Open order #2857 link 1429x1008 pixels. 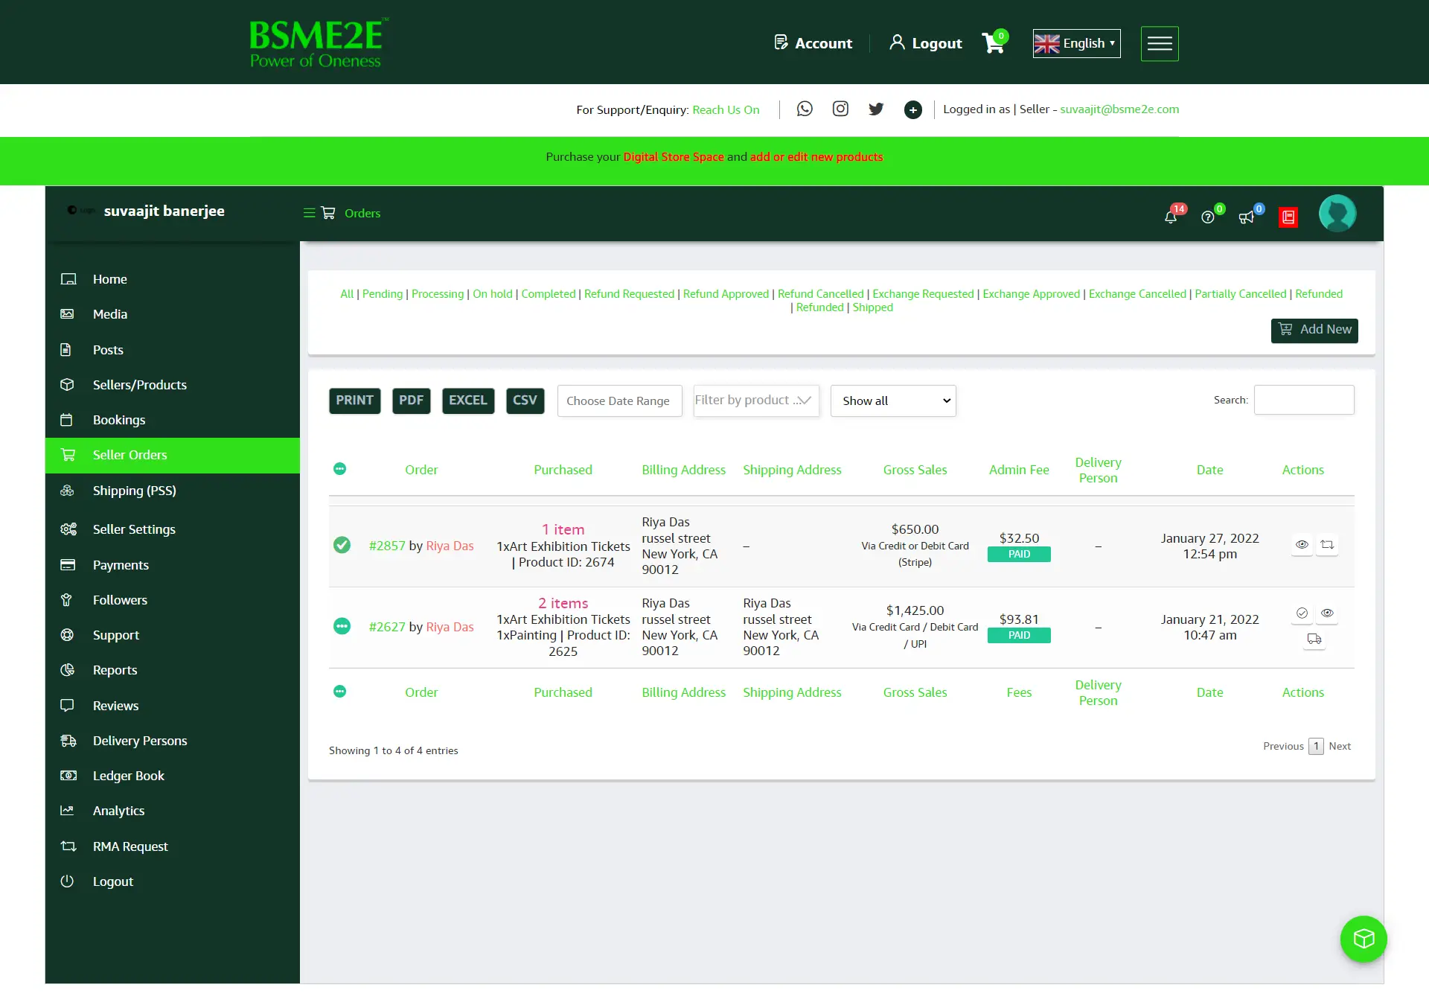click(x=387, y=546)
